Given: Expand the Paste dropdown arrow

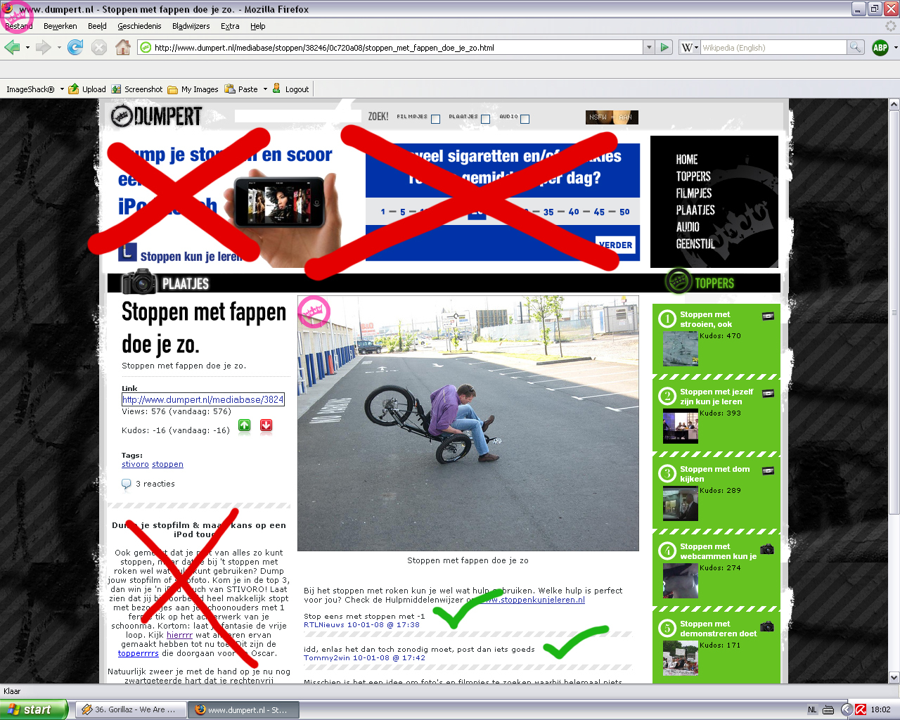Looking at the screenshot, I should [x=265, y=89].
